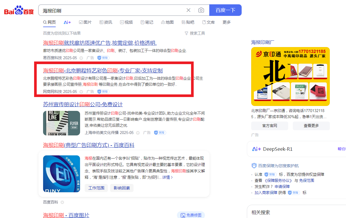Viewport: 346px width, 218px height.
Task: Click the camera image search icon
Action: [x=201, y=10]
